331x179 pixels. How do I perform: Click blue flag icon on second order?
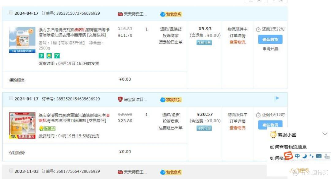tap(277, 99)
